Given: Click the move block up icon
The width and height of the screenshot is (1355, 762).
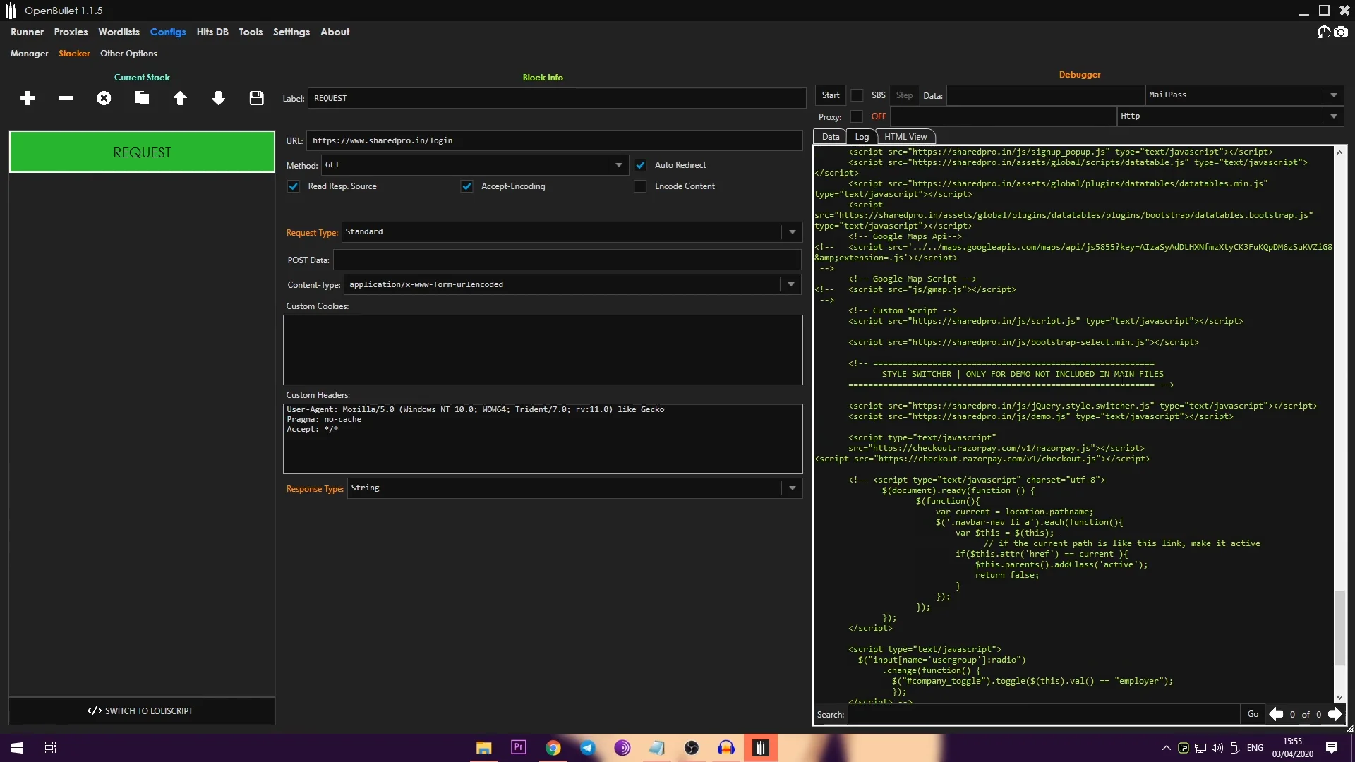Looking at the screenshot, I should 180,97.
